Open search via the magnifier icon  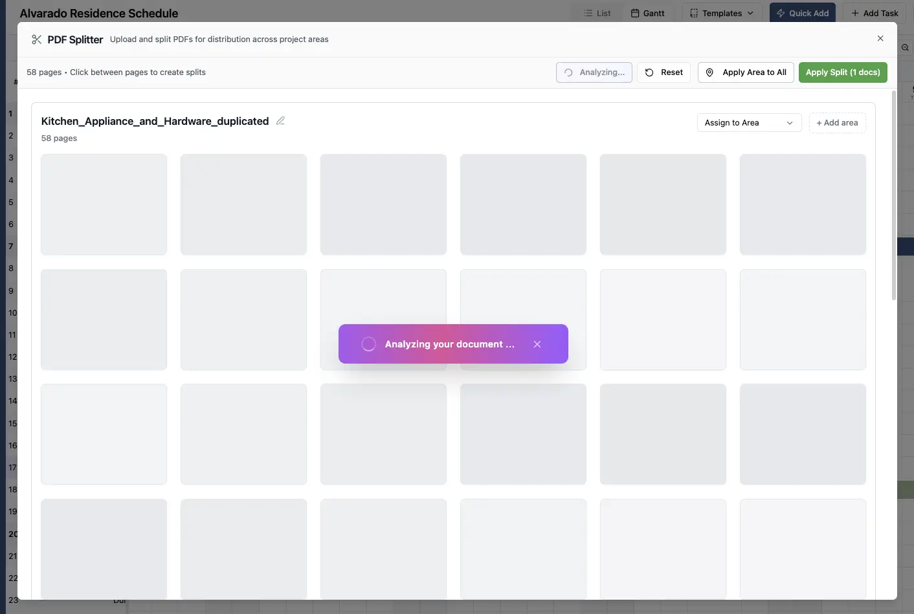click(x=904, y=47)
